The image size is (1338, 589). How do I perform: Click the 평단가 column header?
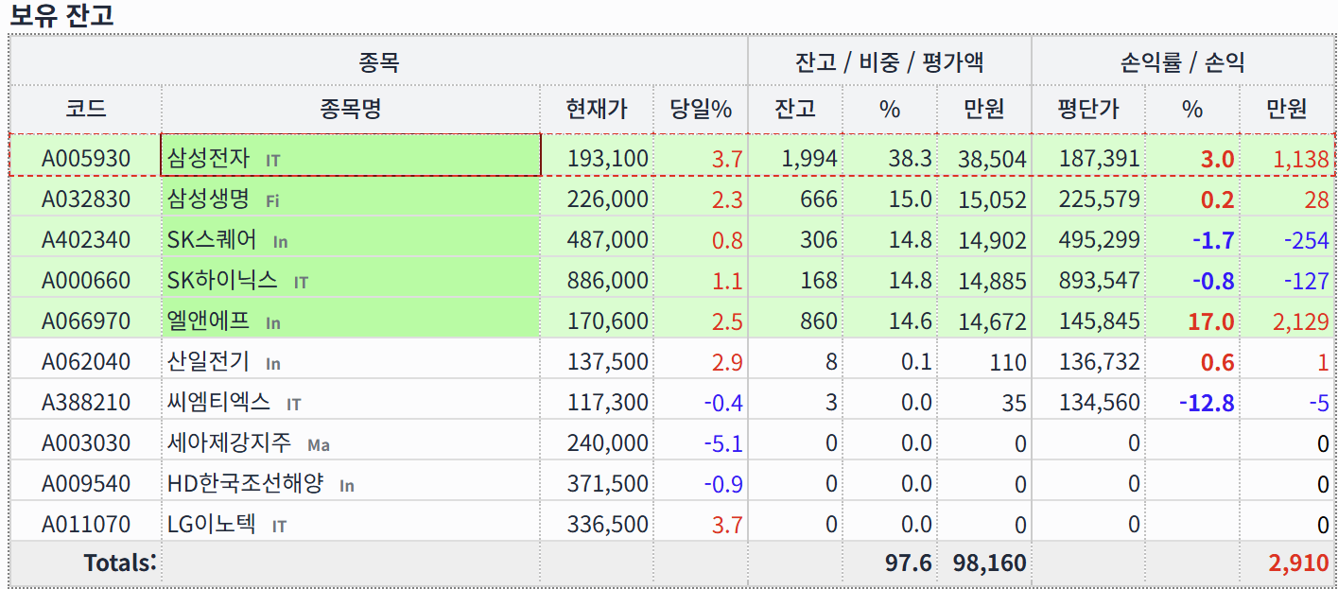click(1087, 109)
